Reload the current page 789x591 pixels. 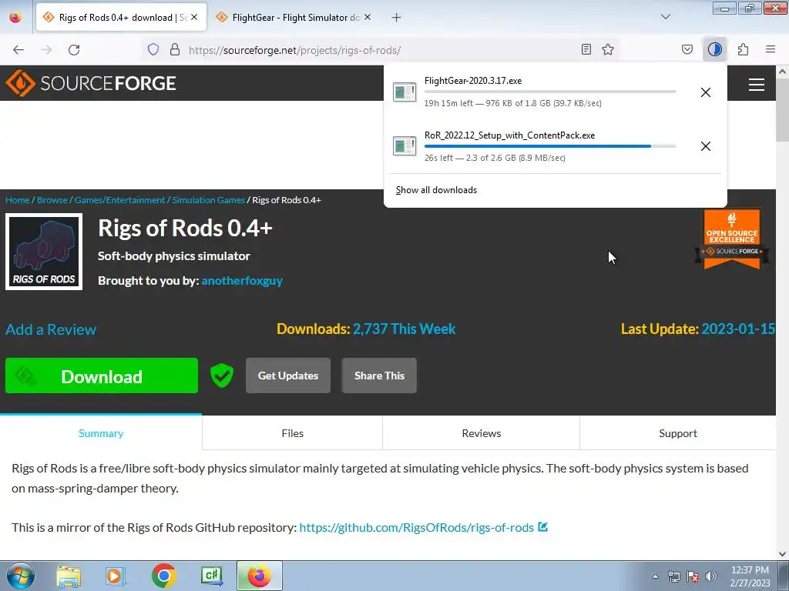[x=74, y=50]
